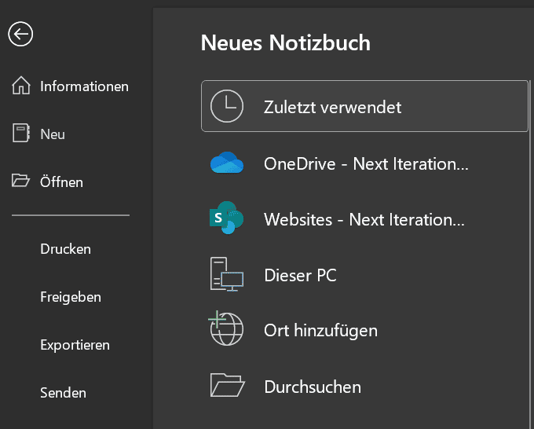The width and height of the screenshot is (534, 429).
Task: Click the SharePoint Websites icon
Action: point(226,218)
